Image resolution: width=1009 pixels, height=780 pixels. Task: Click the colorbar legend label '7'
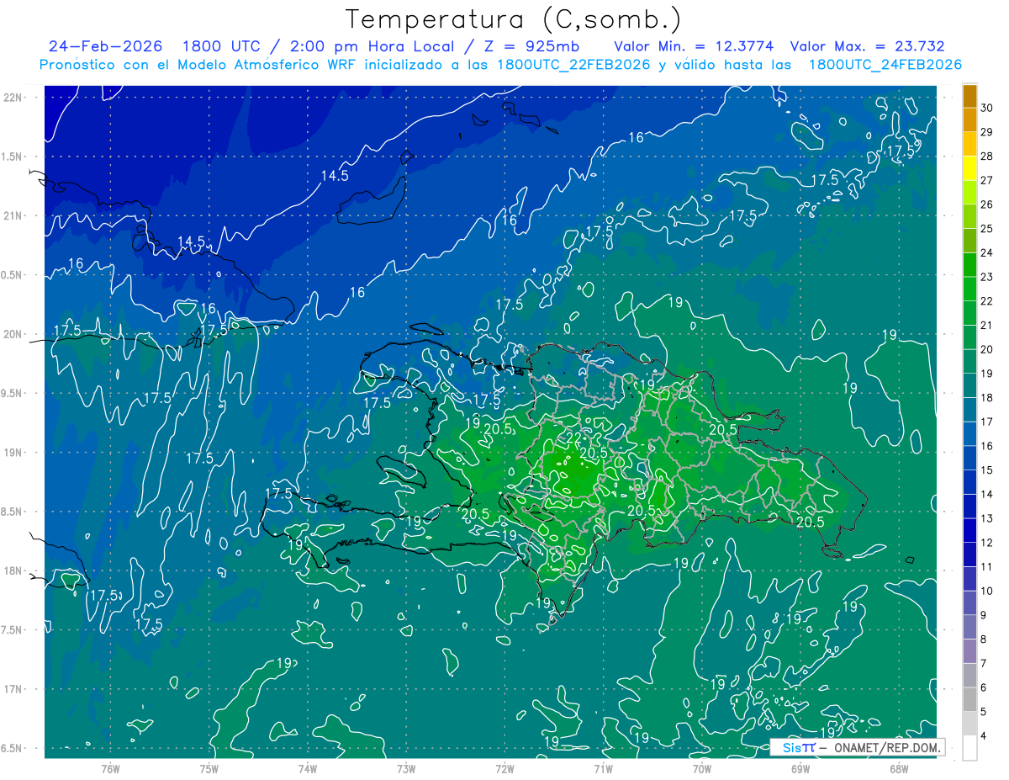point(984,663)
